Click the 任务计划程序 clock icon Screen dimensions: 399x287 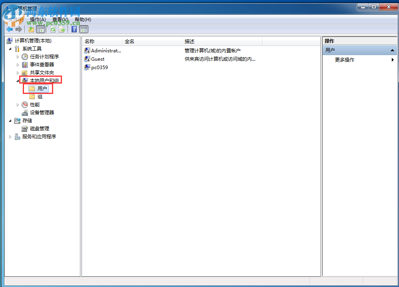coord(25,57)
